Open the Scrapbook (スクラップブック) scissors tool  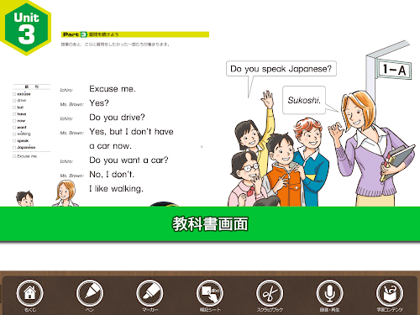point(270,293)
